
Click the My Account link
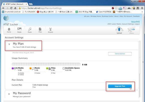pos(128,16)
